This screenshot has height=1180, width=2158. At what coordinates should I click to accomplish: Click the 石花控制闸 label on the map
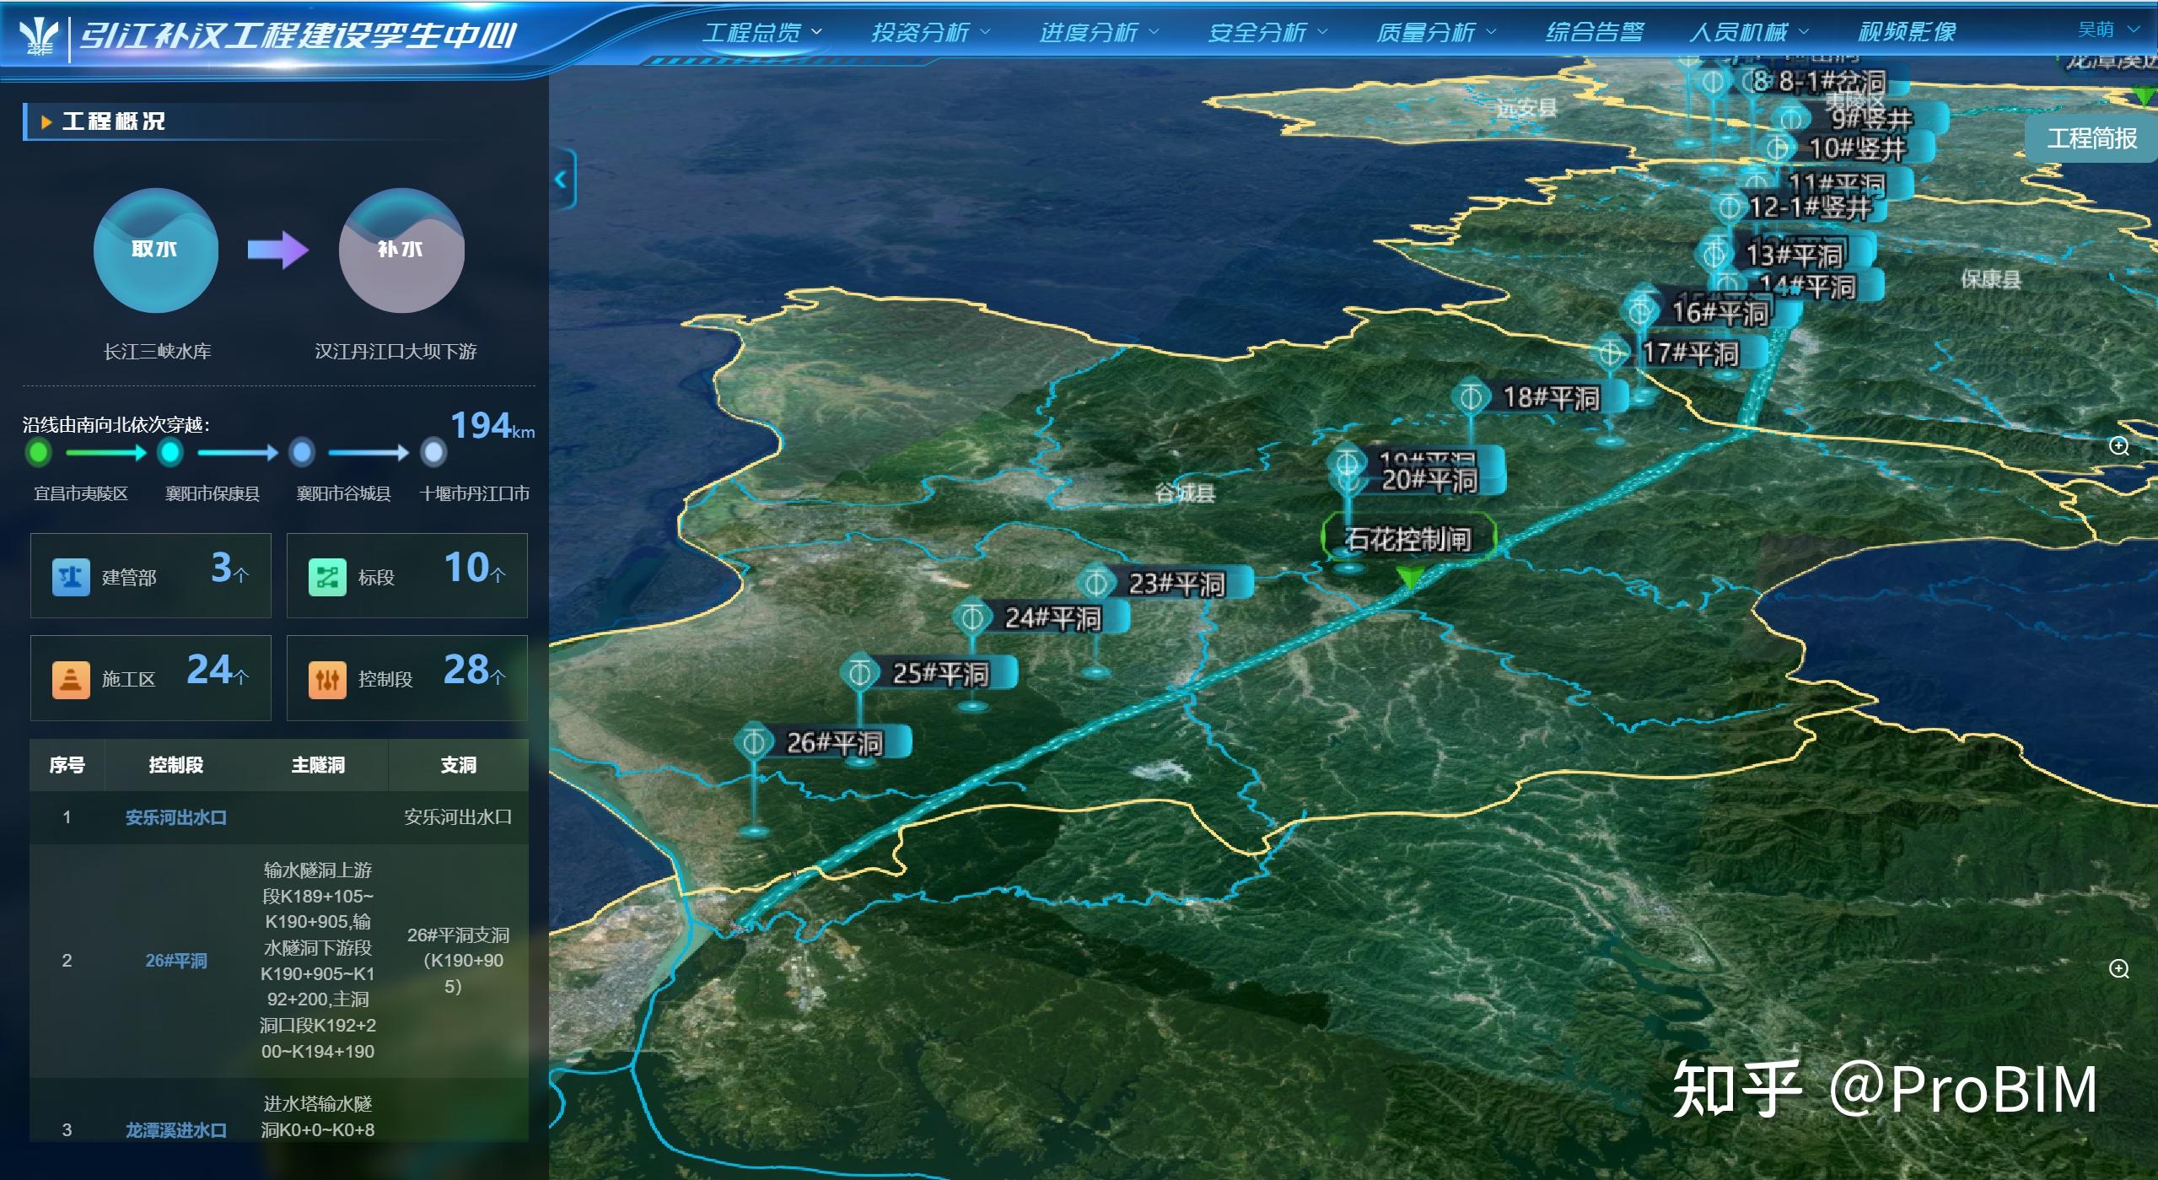[1407, 538]
